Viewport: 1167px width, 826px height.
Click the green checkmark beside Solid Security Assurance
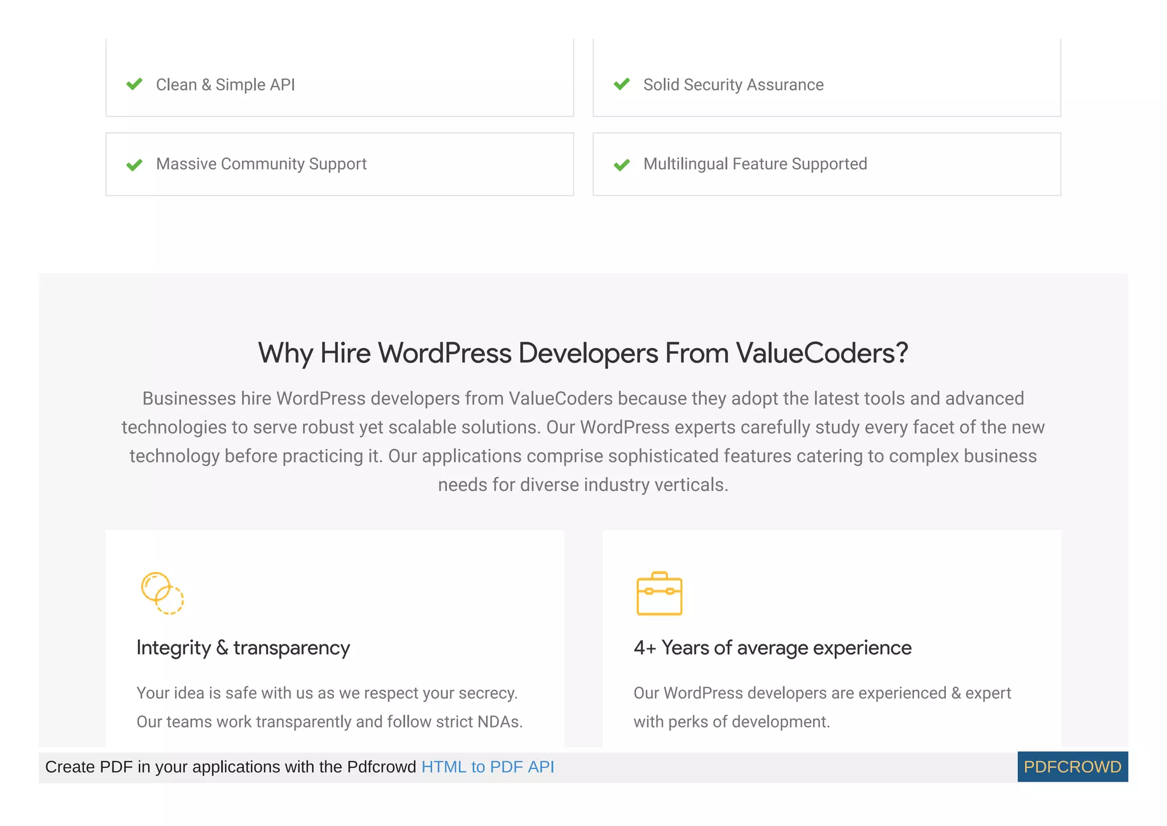[x=622, y=84]
